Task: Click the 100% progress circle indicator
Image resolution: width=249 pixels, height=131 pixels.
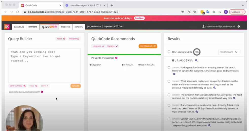Action: [197, 52]
